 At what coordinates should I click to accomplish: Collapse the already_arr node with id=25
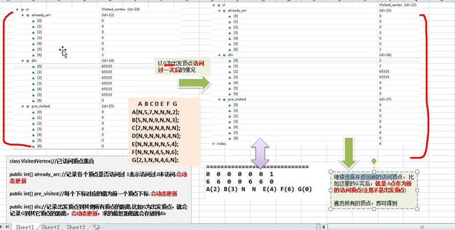[219, 10]
